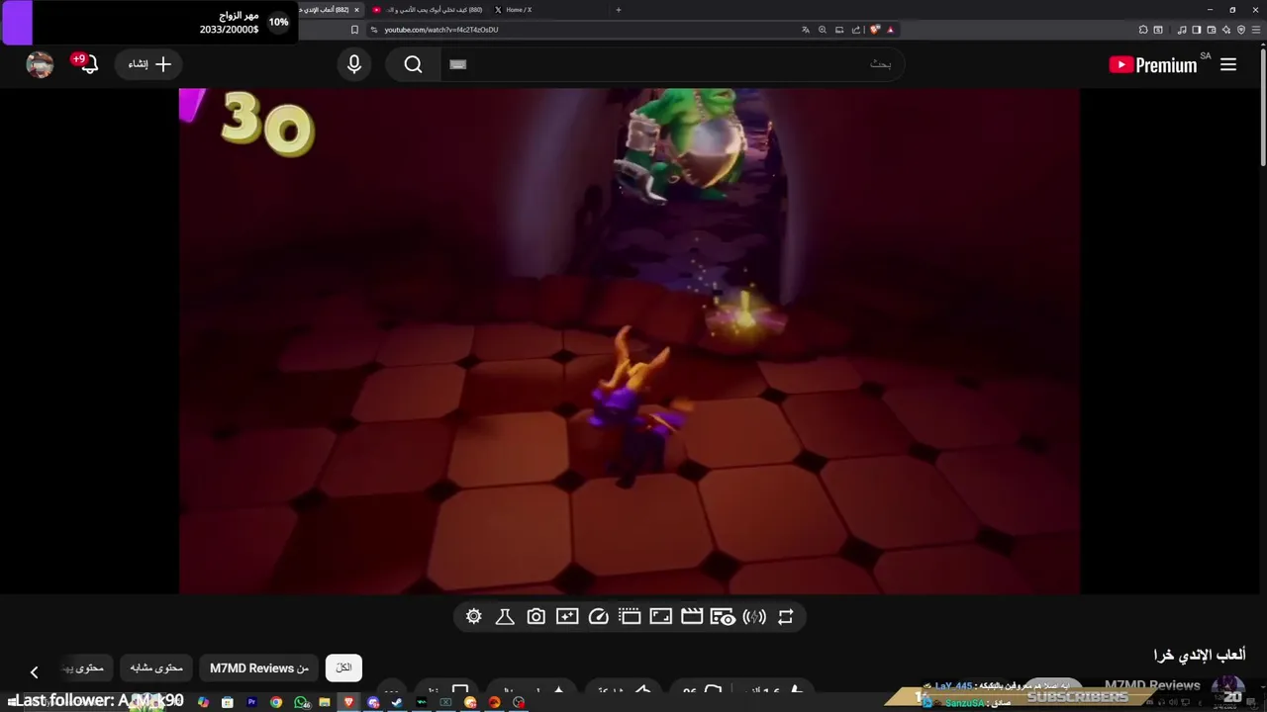Screen dimensions: 1267x712
Task: Open the account avatar menu
Action: [x=40, y=64]
